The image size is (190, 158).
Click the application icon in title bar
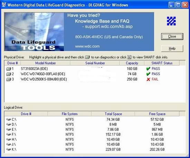click(4, 5)
